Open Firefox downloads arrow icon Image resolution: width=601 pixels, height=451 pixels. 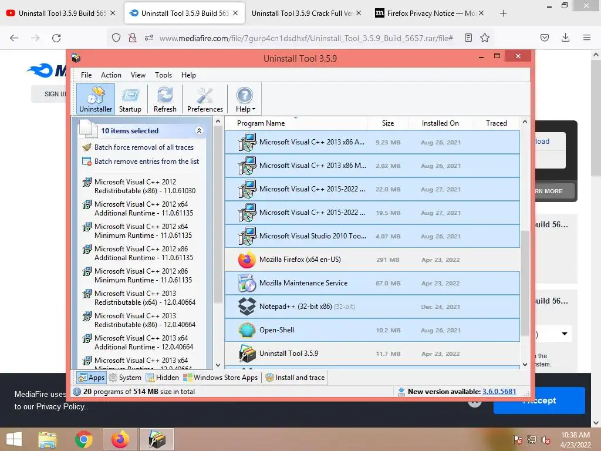coord(565,38)
